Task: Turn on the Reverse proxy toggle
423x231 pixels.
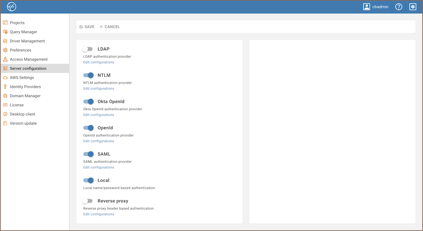Action: 87,201
